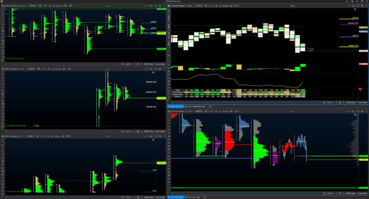The image size is (369, 199).
Task: Select pencil drawing tool in middle-left 4H chart
Action: 44,69
